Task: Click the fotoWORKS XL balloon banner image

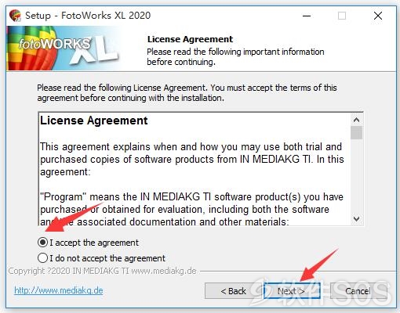Action: click(x=63, y=49)
